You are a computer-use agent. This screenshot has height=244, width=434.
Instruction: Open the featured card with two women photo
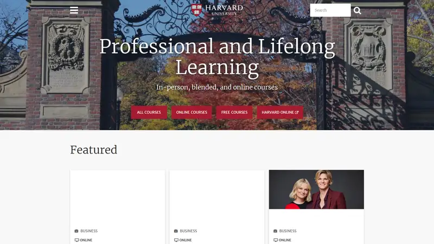(x=316, y=207)
